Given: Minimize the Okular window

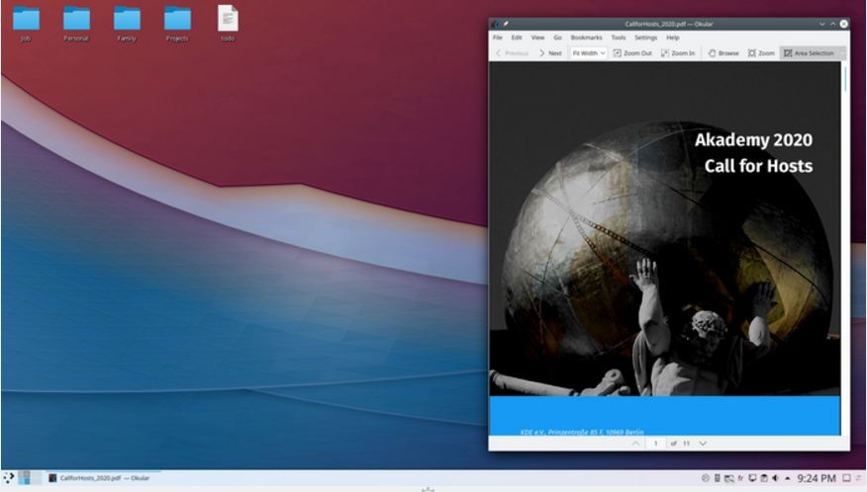Looking at the screenshot, I should click(x=822, y=24).
